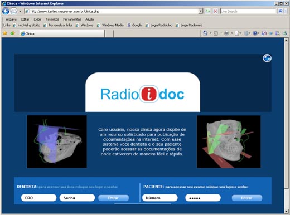Click the round blue globe icon on the page

point(267,58)
